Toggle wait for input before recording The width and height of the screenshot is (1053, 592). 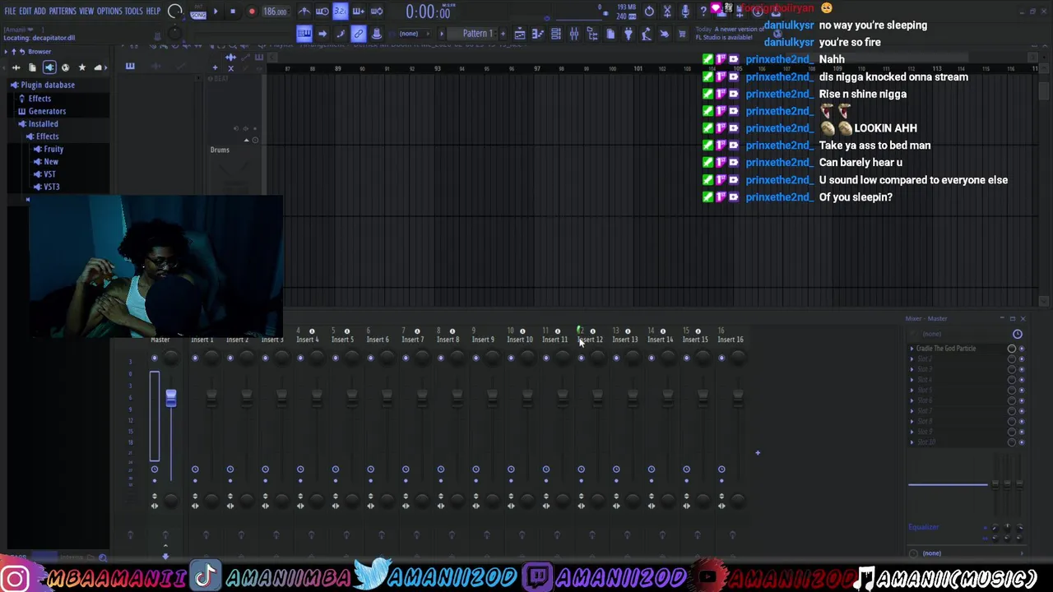coord(322,12)
